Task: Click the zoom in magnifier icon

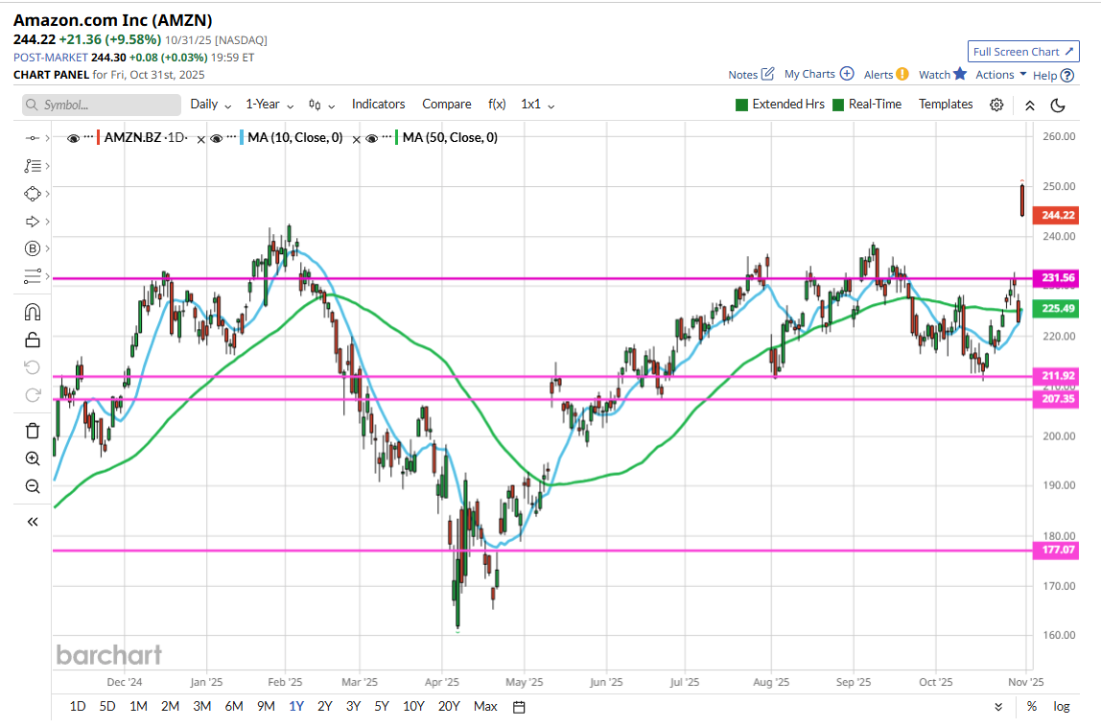Action: click(x=33, y=458)
